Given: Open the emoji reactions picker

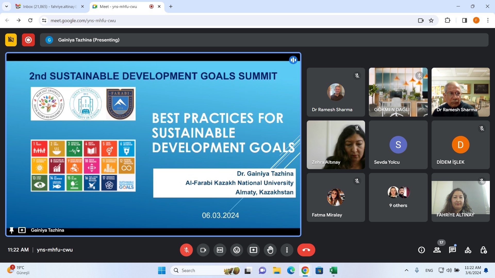Looking at the screenshot, I should [236, 250].
